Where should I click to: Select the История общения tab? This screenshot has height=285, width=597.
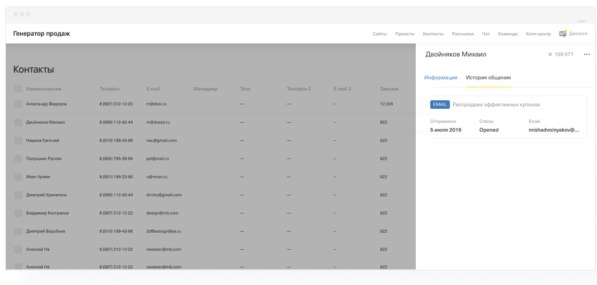[488, 77]
